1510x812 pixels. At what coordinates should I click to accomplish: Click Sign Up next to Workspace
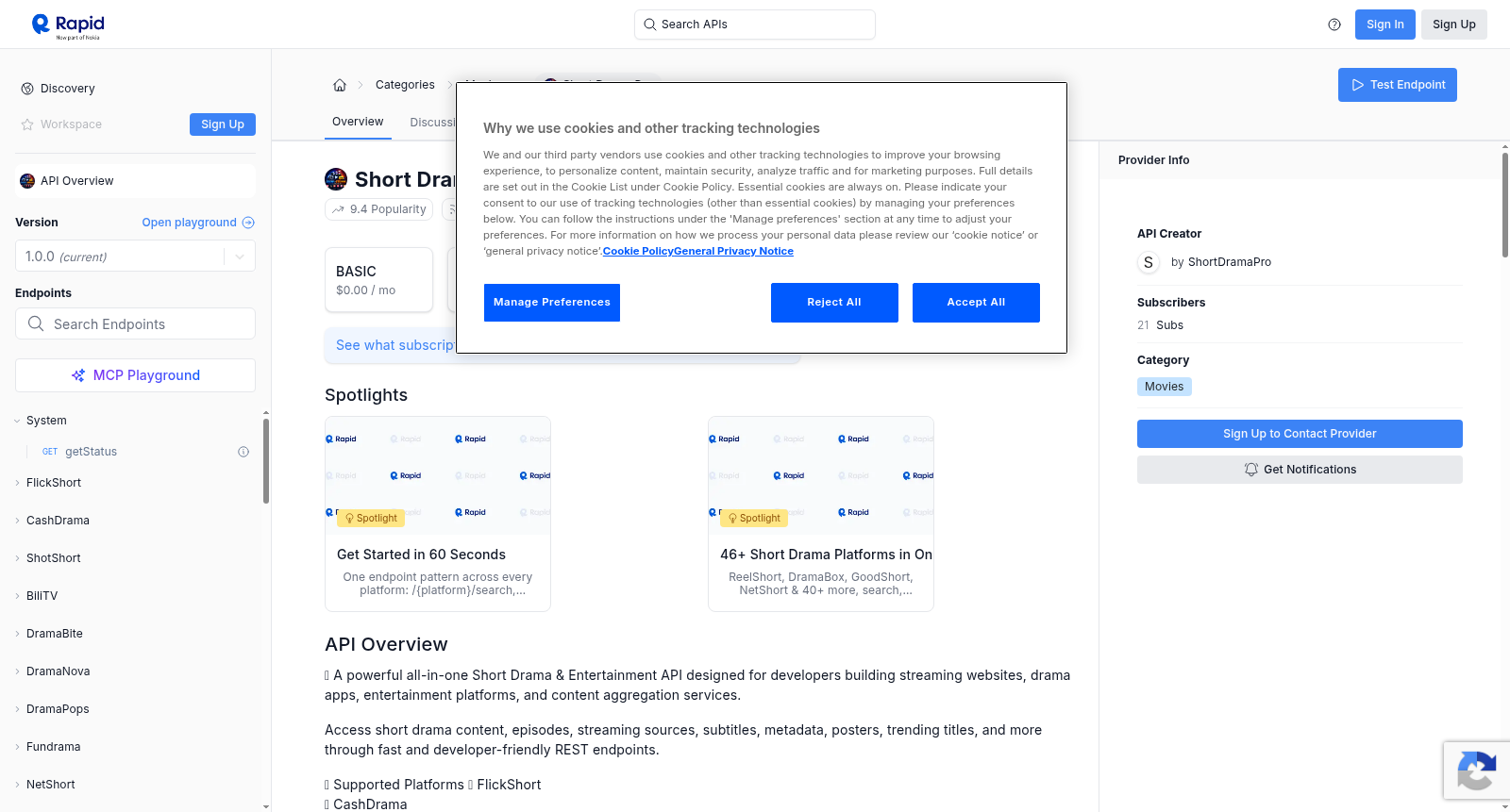[x=223, y=124]
